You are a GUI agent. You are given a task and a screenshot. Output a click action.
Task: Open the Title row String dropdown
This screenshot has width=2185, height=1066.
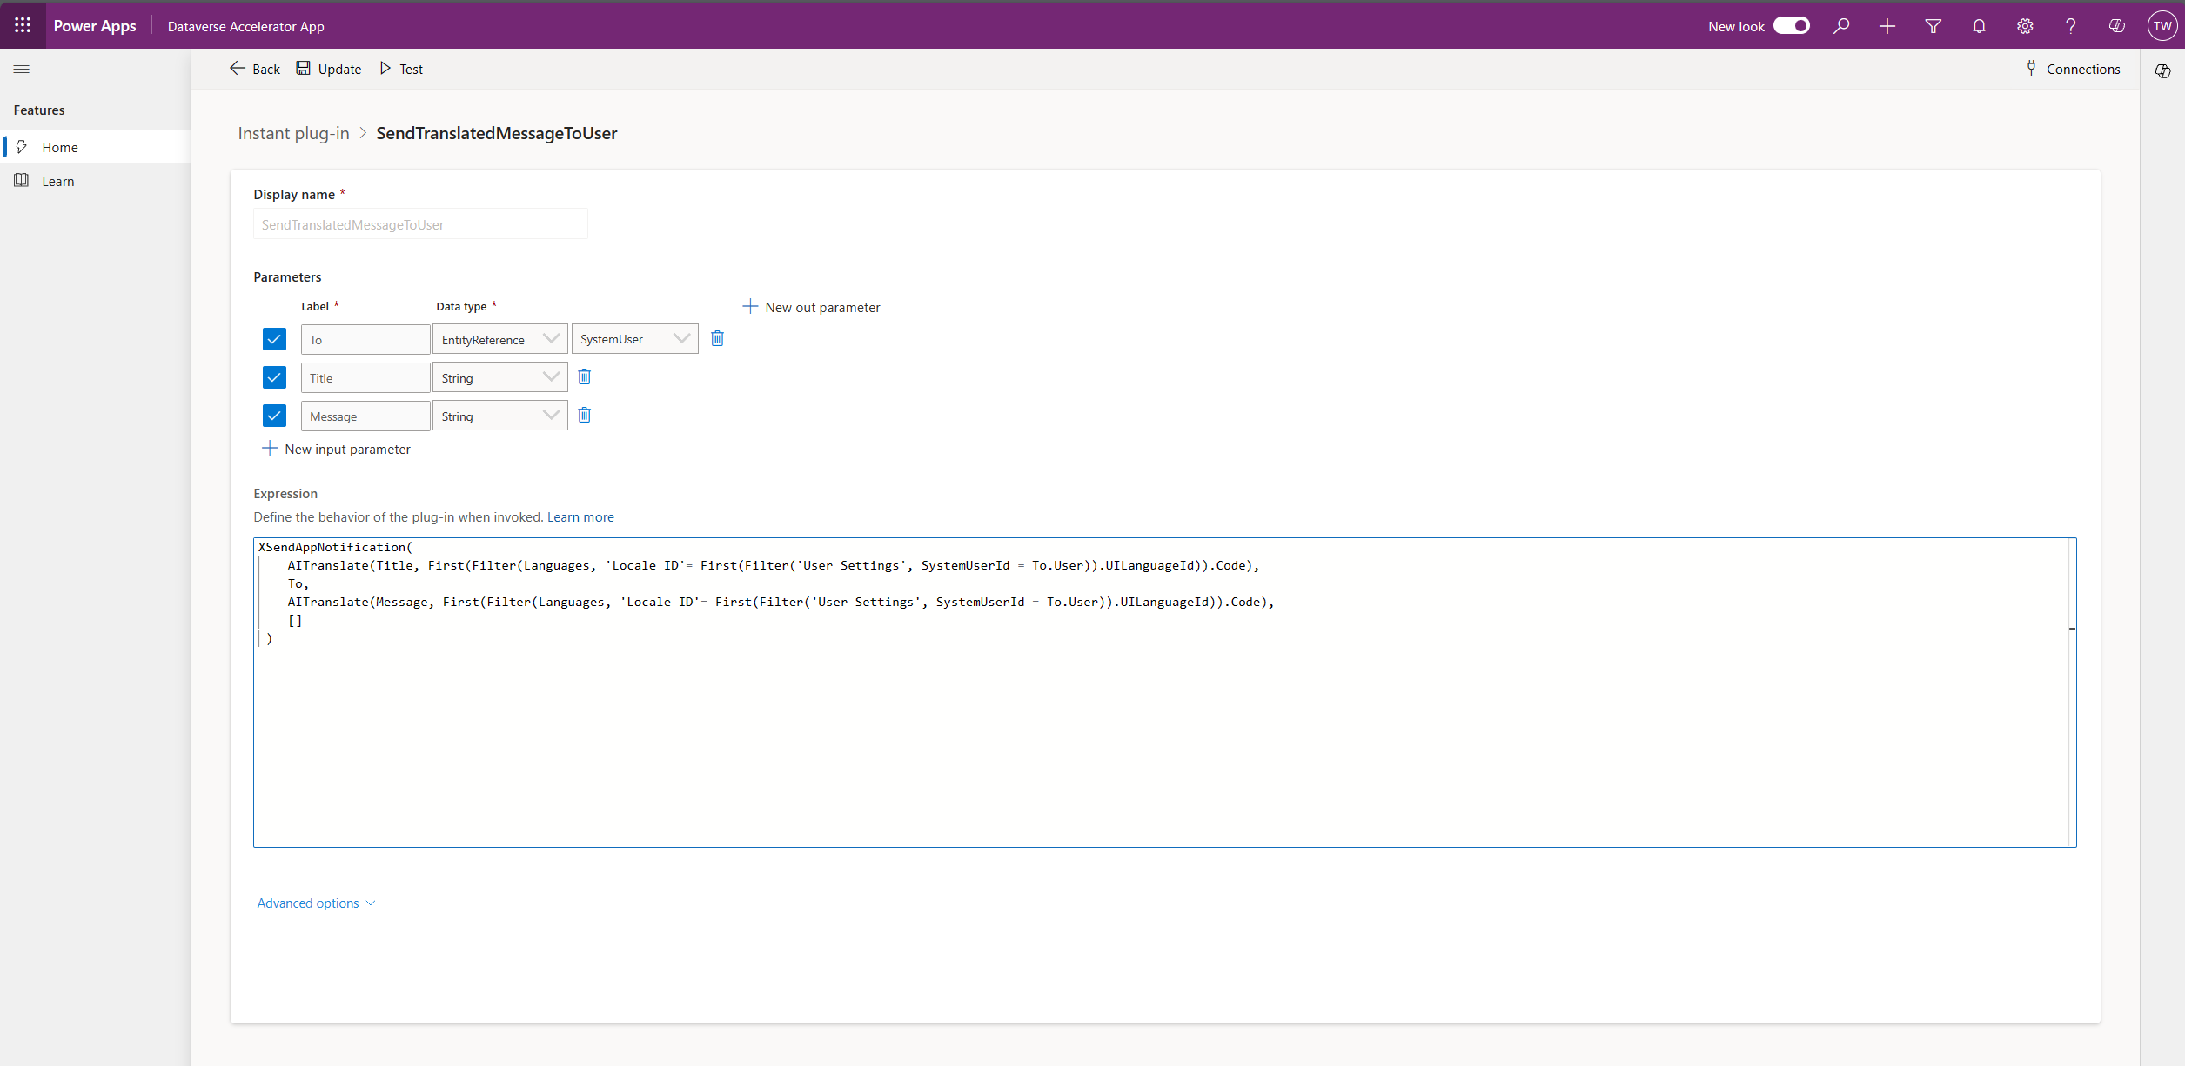click(500, 377)
